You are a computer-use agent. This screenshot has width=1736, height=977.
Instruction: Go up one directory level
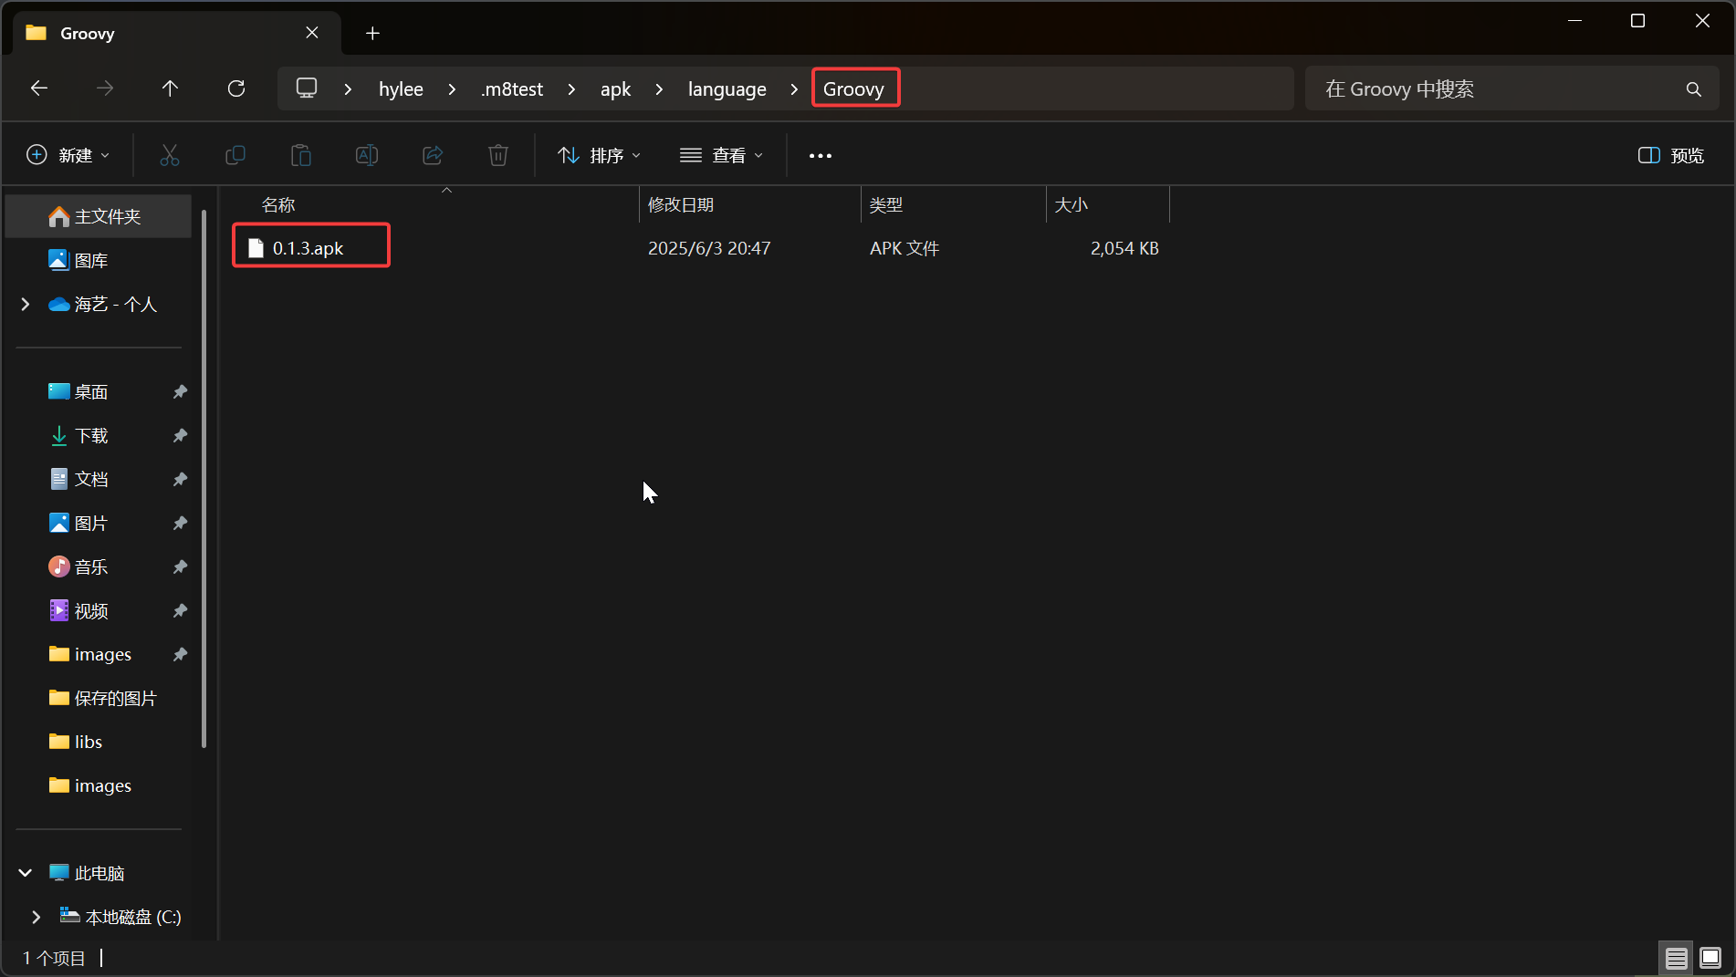tap(170, 88)
